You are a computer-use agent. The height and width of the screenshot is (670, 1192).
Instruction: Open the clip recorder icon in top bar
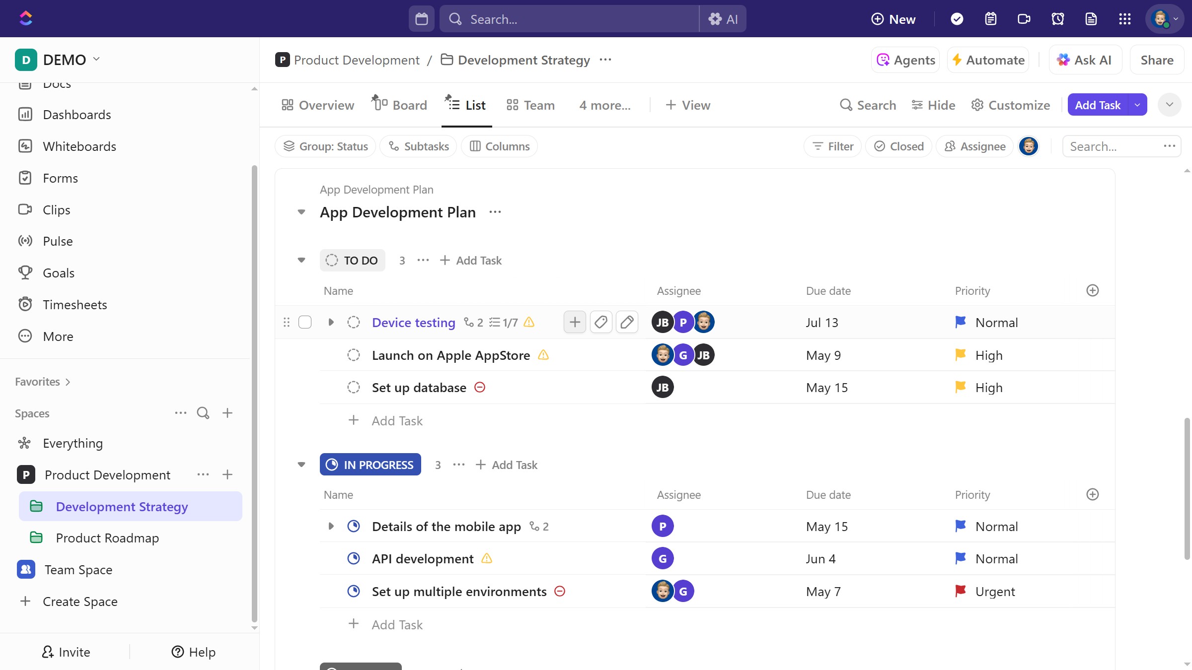(x=1024, y=19)
